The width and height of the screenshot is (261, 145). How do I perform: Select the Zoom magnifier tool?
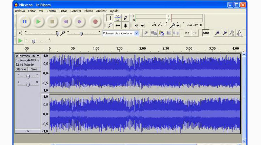111,26
